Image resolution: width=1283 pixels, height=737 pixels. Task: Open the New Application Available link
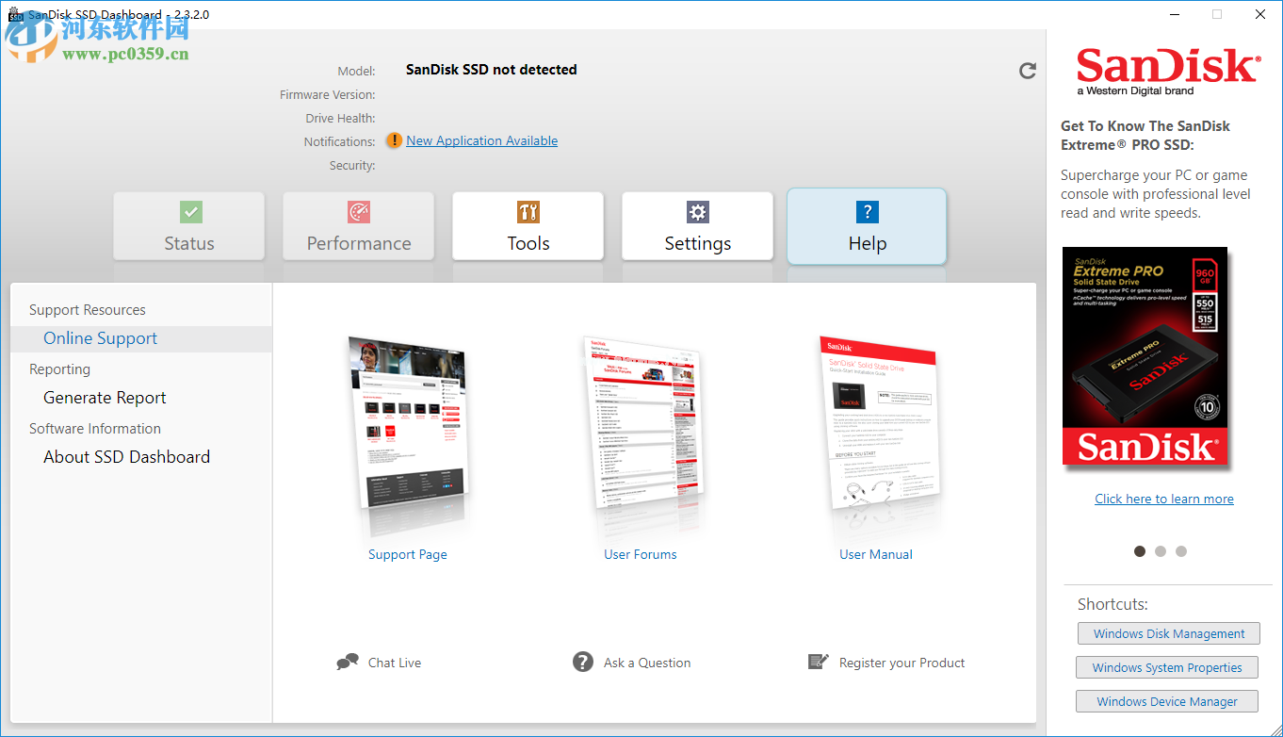[x=482, y=140]
